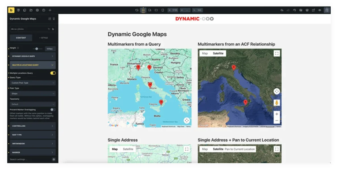Click the Search settings input field
This screenshot has width=338, height=170.
click(30, 160)
